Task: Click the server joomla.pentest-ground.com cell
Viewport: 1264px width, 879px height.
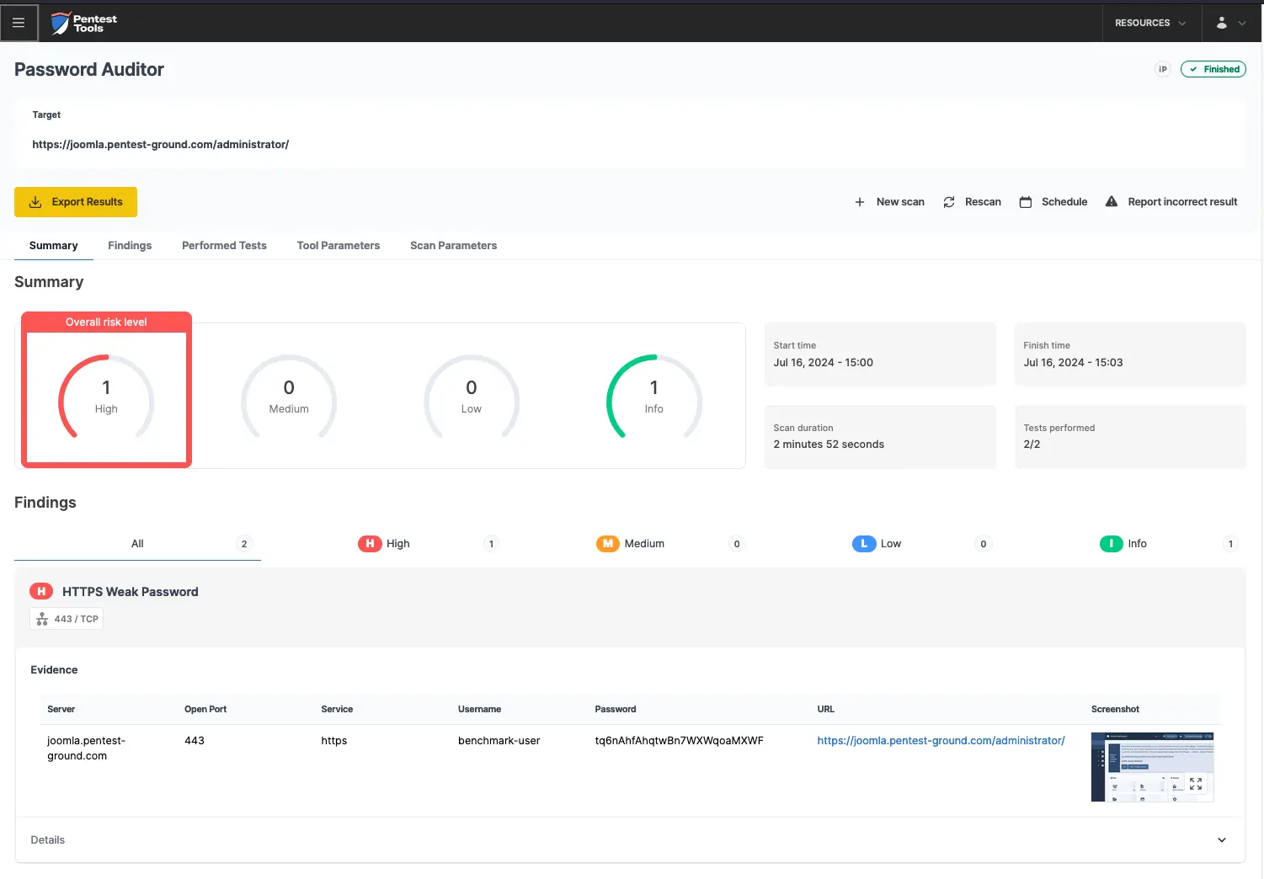Action: 87,748
